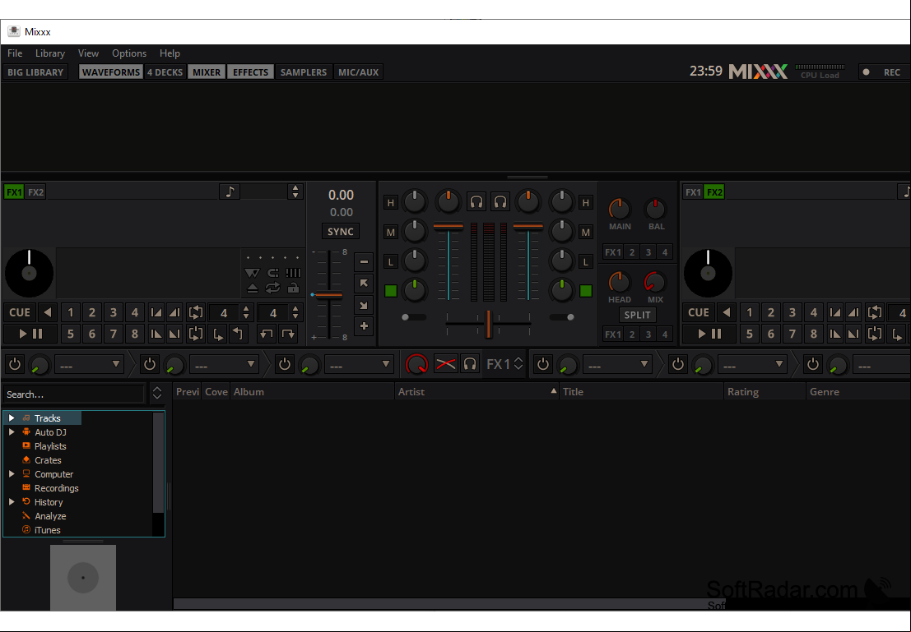911x632 pixels.
Task: Kill the mid EQ on left channel
Action: 390,232
